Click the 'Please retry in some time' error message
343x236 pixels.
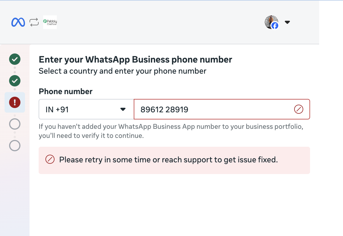168,160
